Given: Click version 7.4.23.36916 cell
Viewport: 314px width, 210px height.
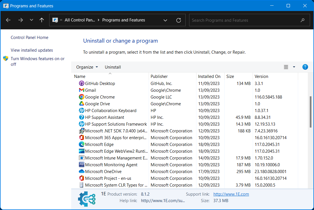Looking at the screenshot, I should [x=266, y=131].
